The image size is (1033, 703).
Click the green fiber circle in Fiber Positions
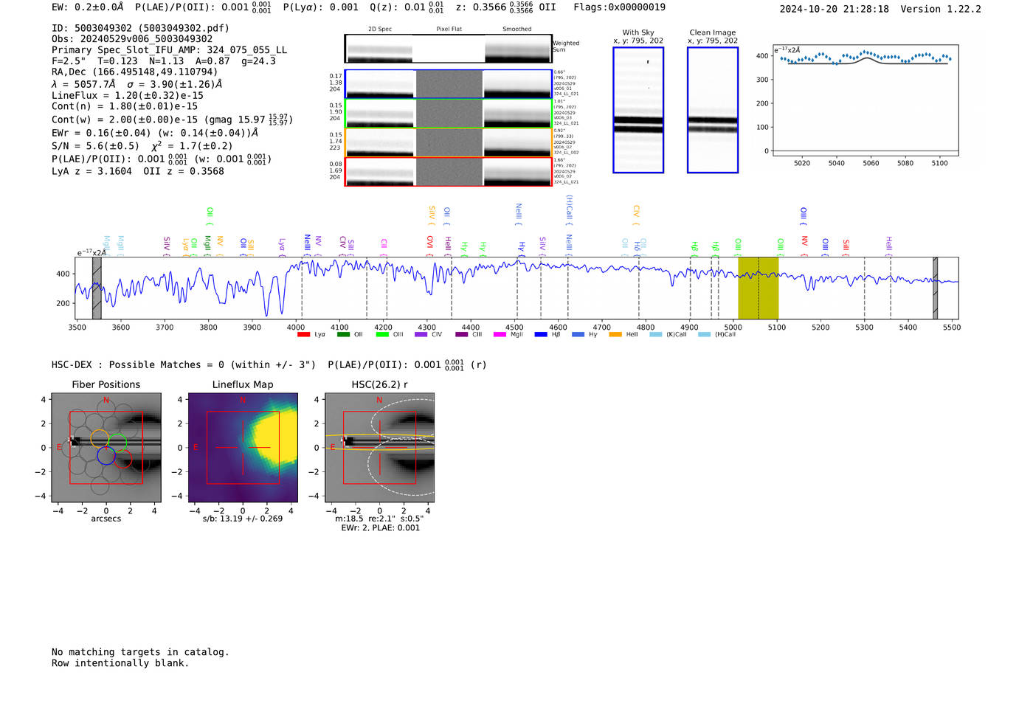117,442
